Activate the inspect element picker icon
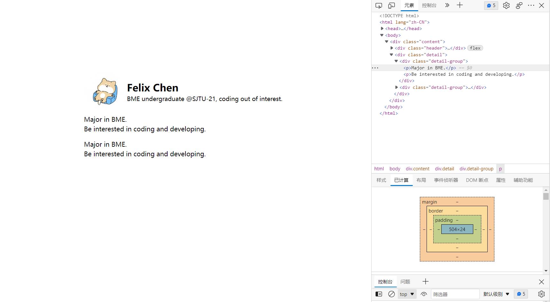This screenshot has height=302, width=550. (x=379, y=5)
